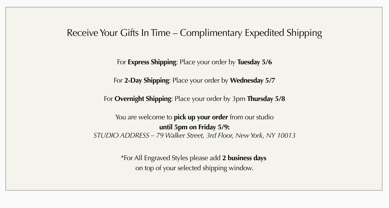Click the bold "2 business days" text
The image size is (389, 208).
244,158
